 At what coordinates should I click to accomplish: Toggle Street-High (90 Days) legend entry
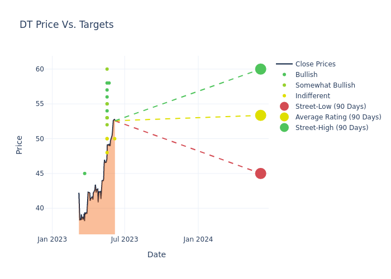click(x=332, y=128)
